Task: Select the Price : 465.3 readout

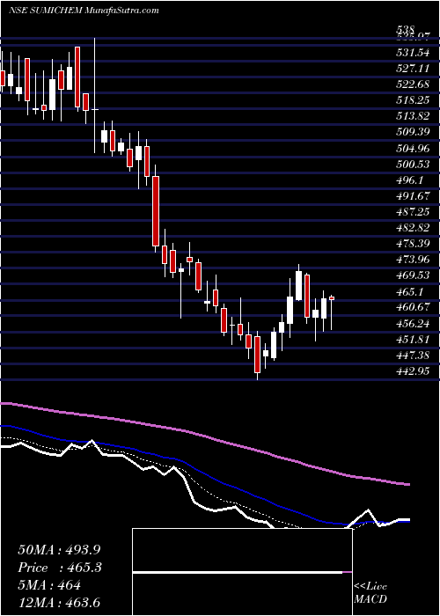Action: [x=60, y=568]
